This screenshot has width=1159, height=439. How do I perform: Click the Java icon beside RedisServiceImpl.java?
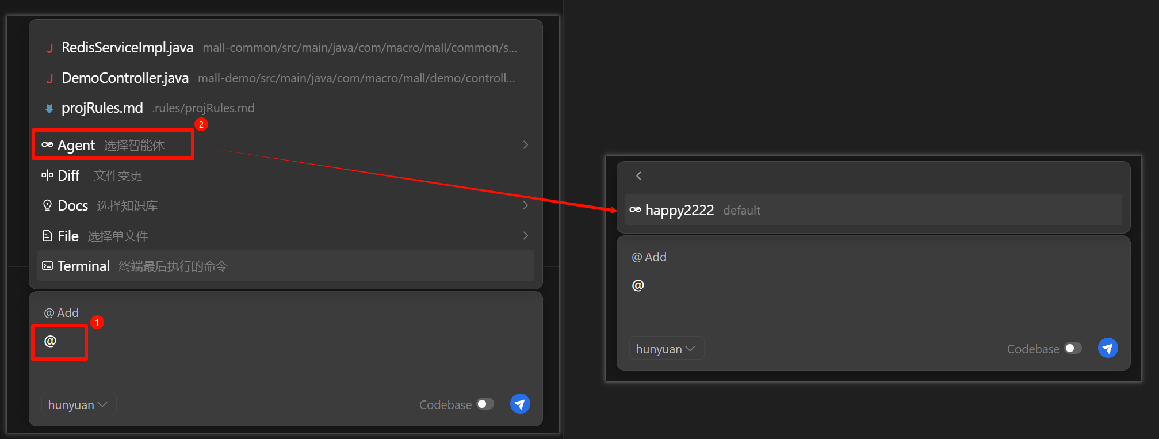click(x=50, y=48)
